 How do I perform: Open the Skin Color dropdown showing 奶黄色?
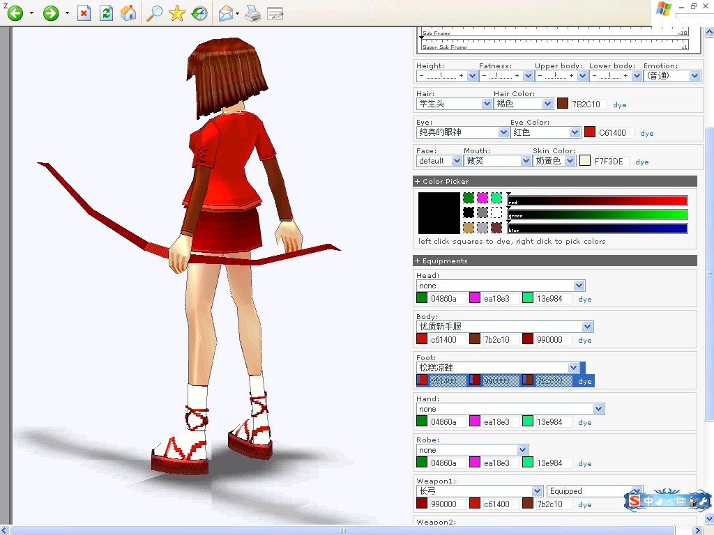coord(554,161)
